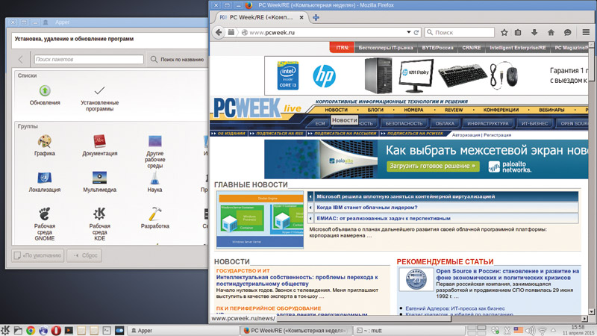This screenshot has height=336, width=597.
Task: Open Open Source в России article link
Action: (507, 274)
